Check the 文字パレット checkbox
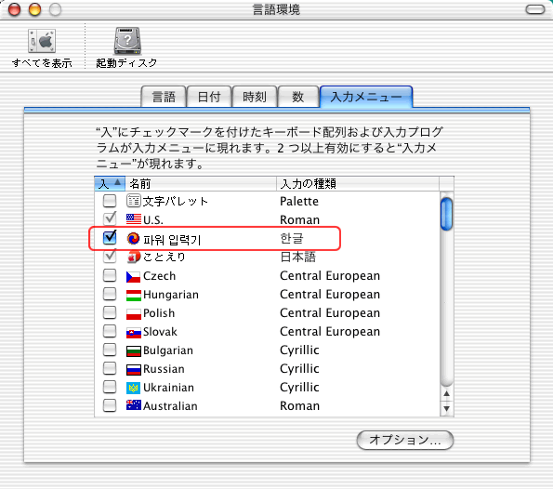The height and width of the screenshot is (489, 553). [x=110, y=201]
